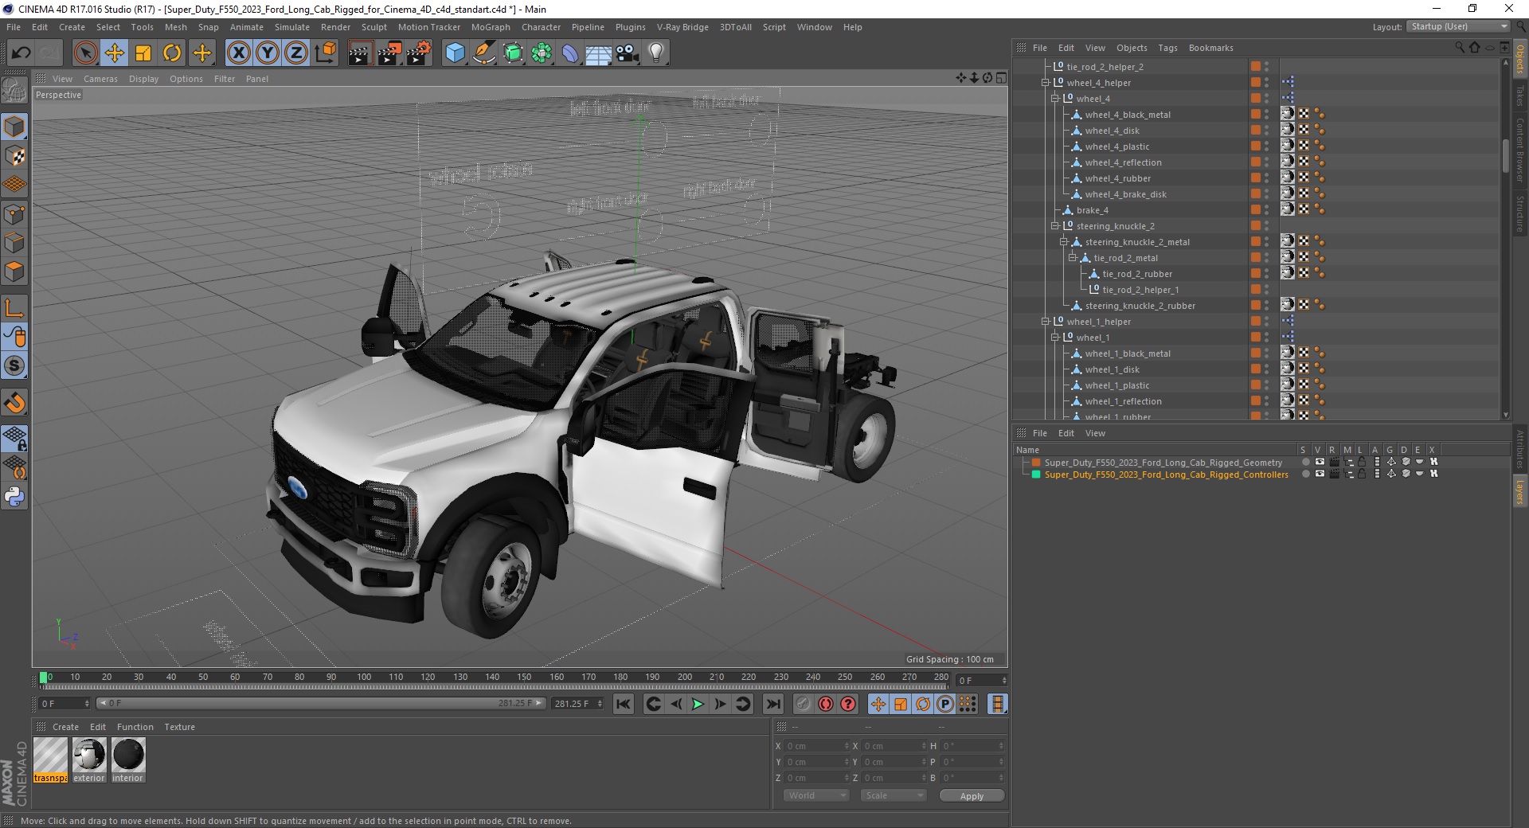Toggle solo for Rigged_Controllers layer

point(1305,474)
